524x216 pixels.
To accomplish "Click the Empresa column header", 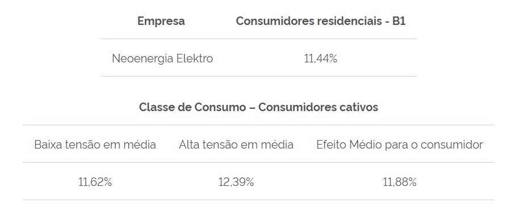I will pyautogui.click(x=161, y=21).
